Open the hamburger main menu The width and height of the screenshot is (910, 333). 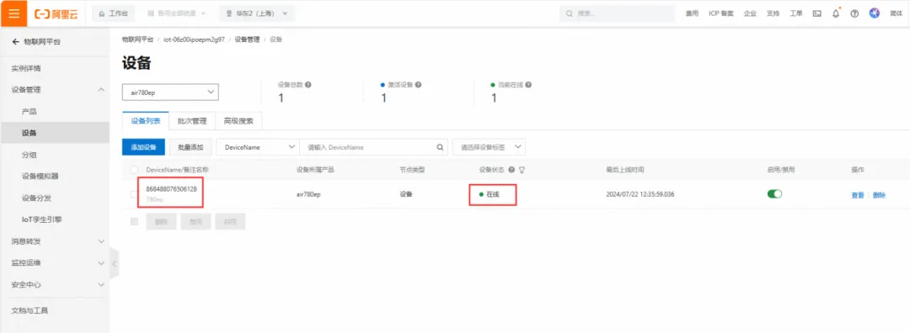[x=13, y=13]
